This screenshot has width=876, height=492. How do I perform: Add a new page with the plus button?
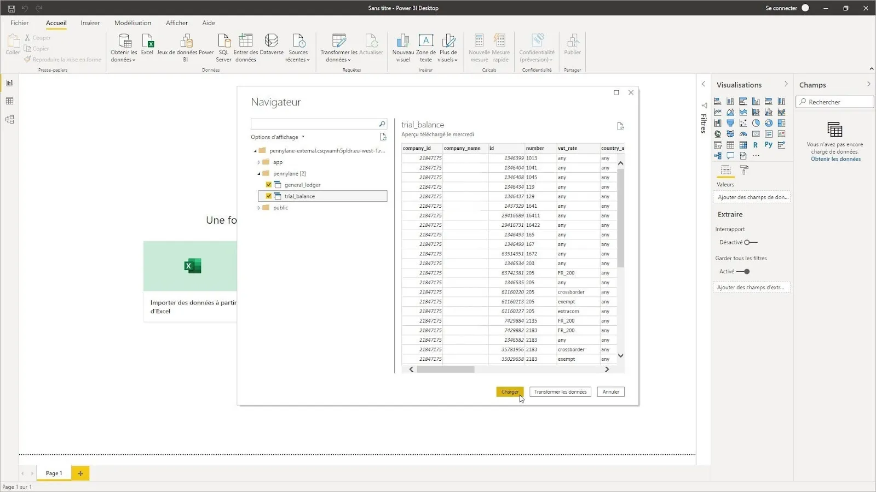pyautogui.click(x=80, y=473)
